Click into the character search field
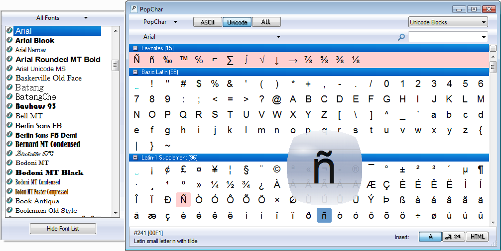501x251 pixels. point(444,37)
